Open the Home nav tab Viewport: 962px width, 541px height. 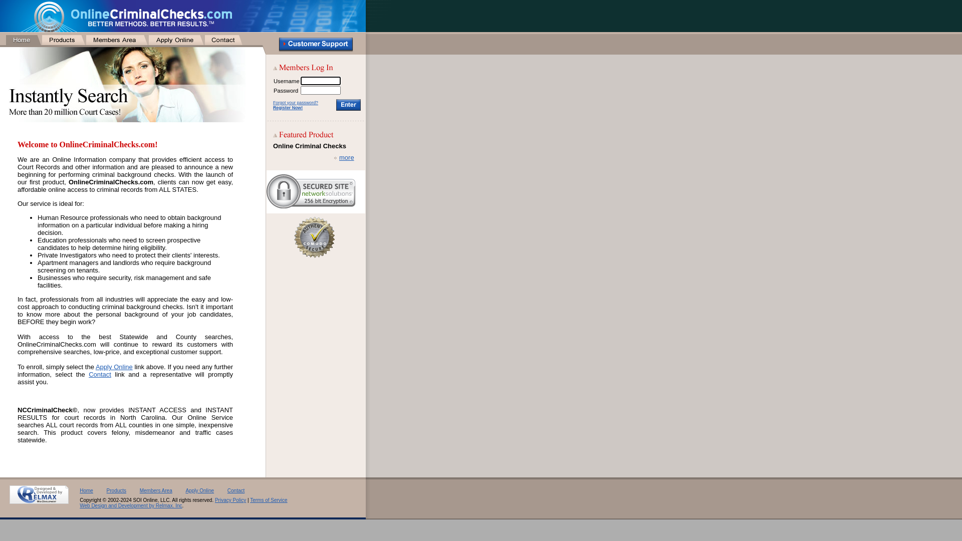point(22,40)
